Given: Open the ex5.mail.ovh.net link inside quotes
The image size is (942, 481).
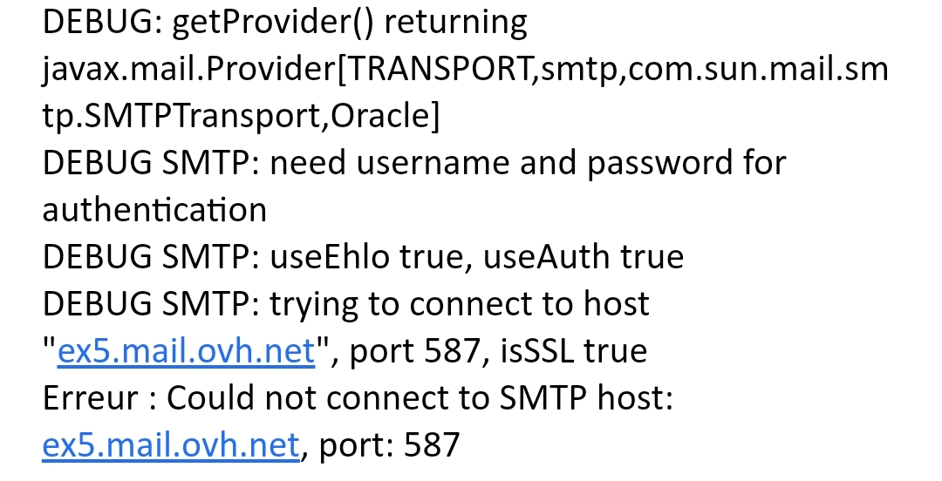Looking at the screenshot, I should [x=185, y=351].
